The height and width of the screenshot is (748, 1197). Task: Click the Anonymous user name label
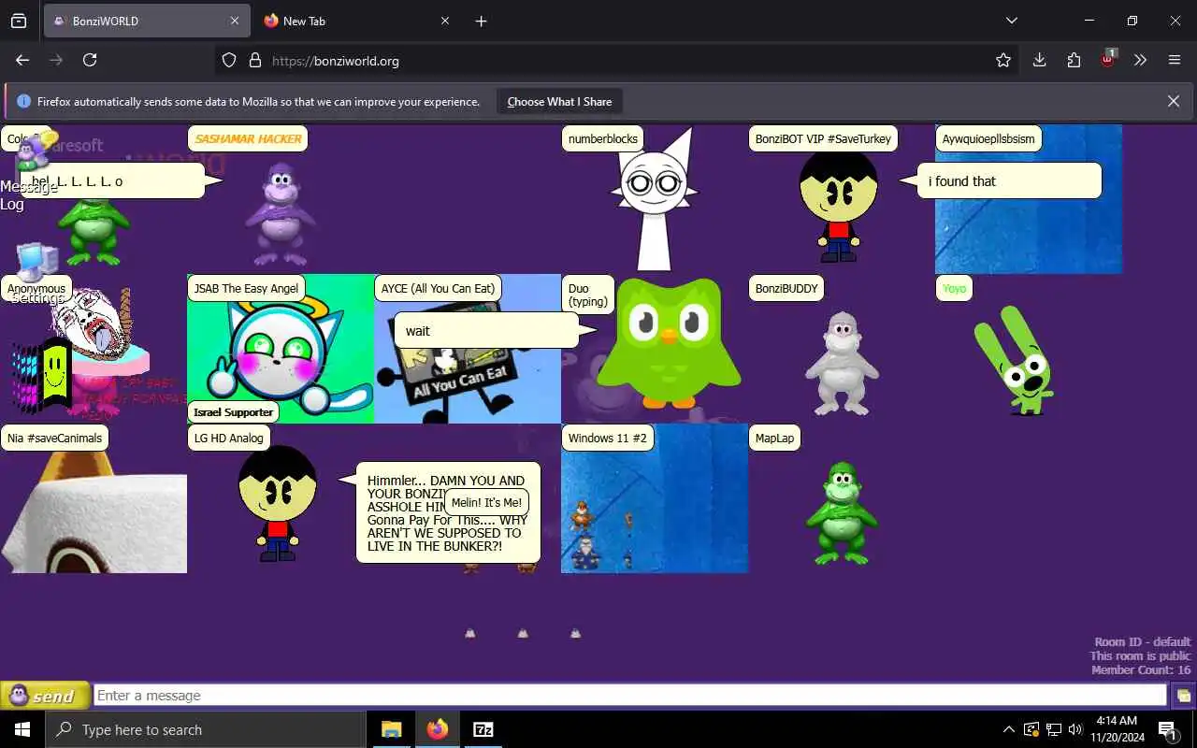click(36, 289)
